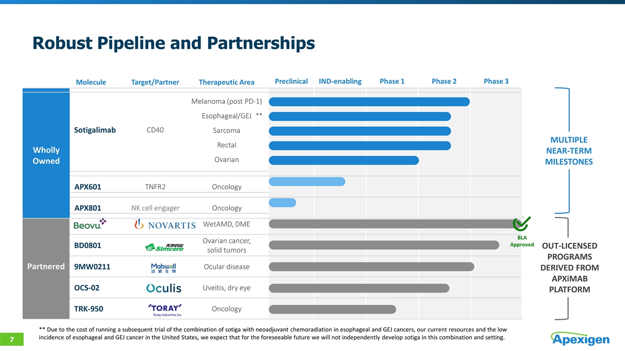Click the Sotigalimab molecule name

[95, 130]
